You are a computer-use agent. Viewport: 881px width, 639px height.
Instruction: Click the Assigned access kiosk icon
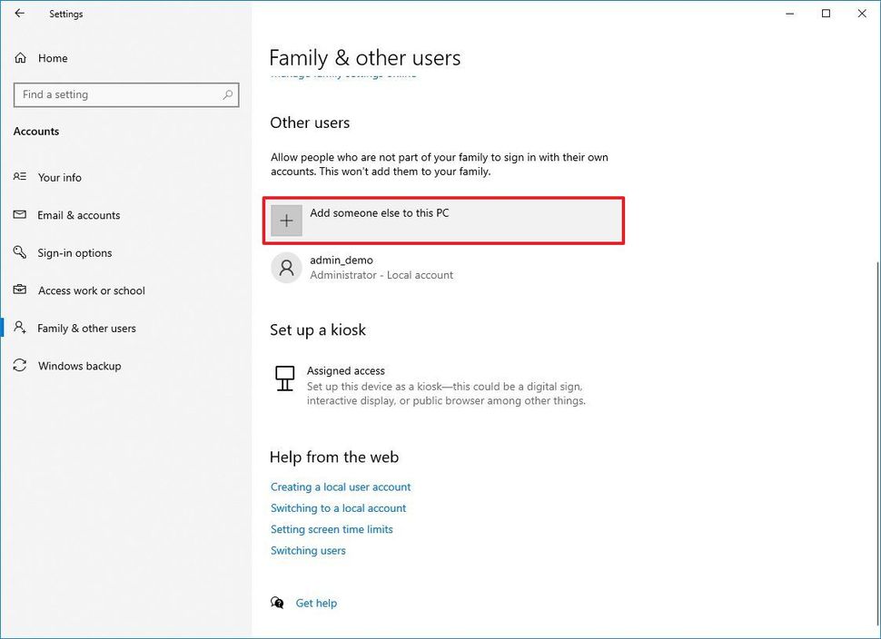[285, 378]
